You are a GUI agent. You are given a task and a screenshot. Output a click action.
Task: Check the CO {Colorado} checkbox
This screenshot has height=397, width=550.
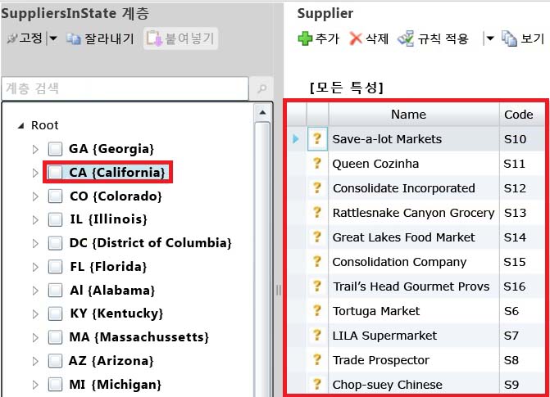tap(55, 196)
